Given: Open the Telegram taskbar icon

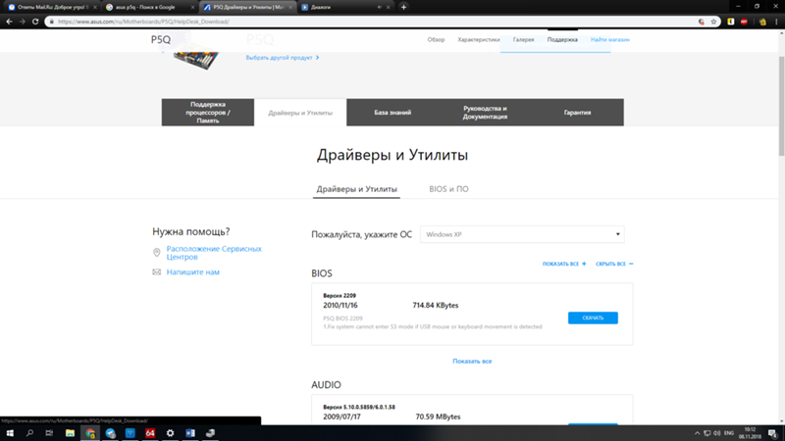Looking at the screenshot, I should pos(110,433).
